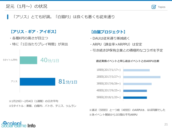Click the medium-blue bar for 4回目
The width and height of the screenshot is (172, 129).
point(135,91)
